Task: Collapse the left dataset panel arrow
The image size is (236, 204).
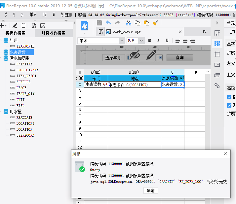Action: 74,23
